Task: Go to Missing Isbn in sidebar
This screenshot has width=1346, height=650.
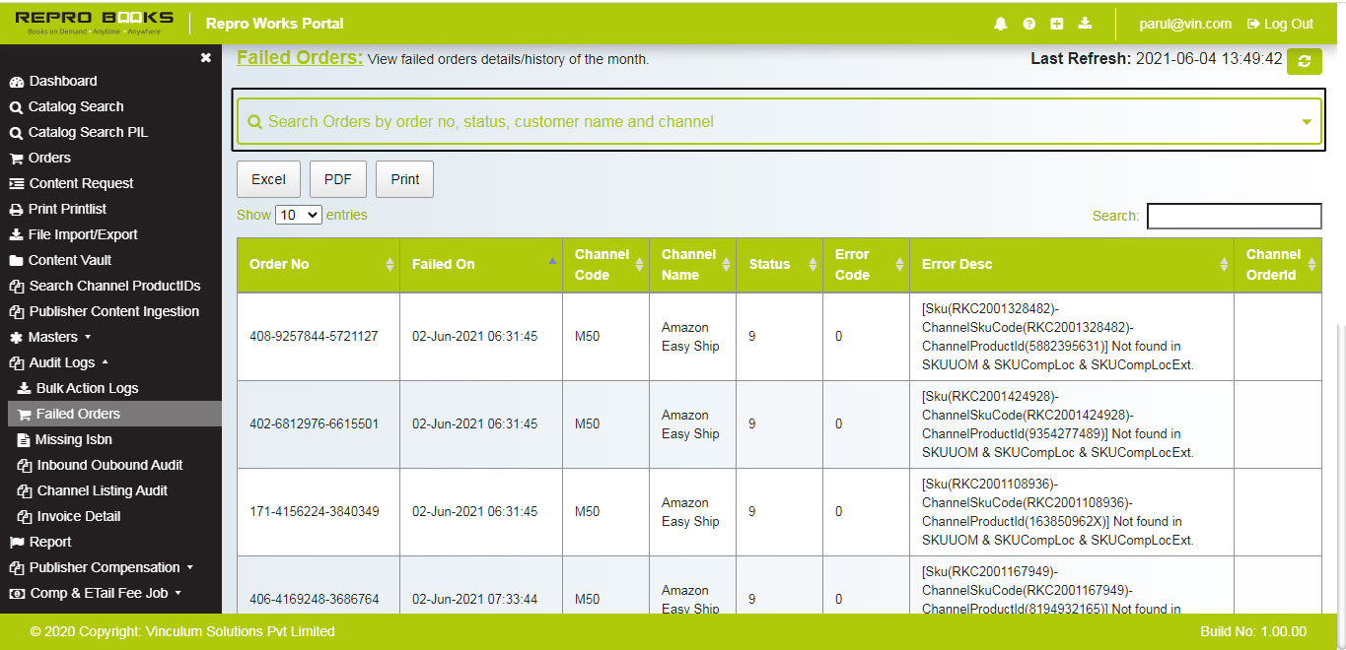Action: 73,439
